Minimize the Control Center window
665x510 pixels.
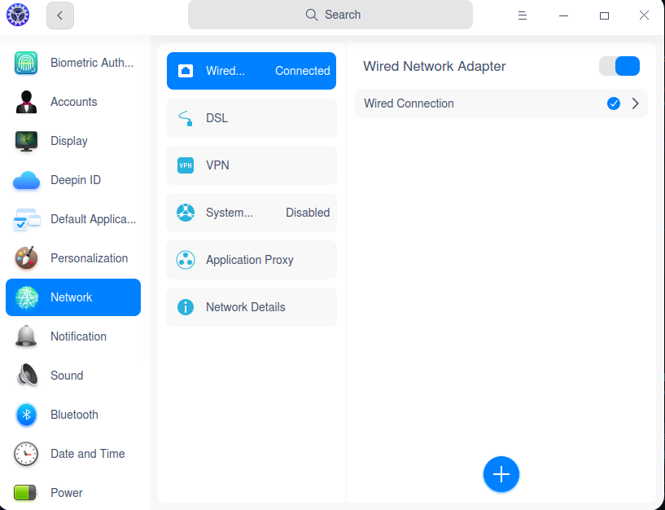click(563, 15)
